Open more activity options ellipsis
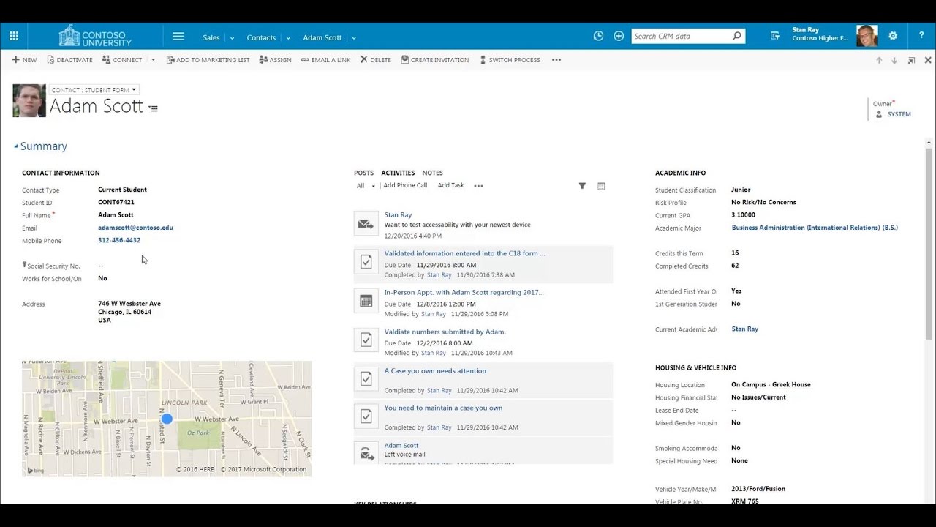The image size is (936, 527). (x=478, y=186)
